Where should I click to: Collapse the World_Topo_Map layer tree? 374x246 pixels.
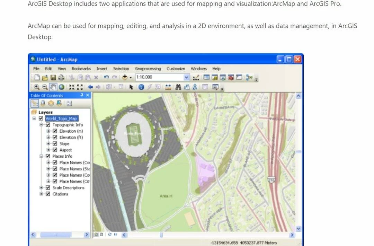click(34, 118)
